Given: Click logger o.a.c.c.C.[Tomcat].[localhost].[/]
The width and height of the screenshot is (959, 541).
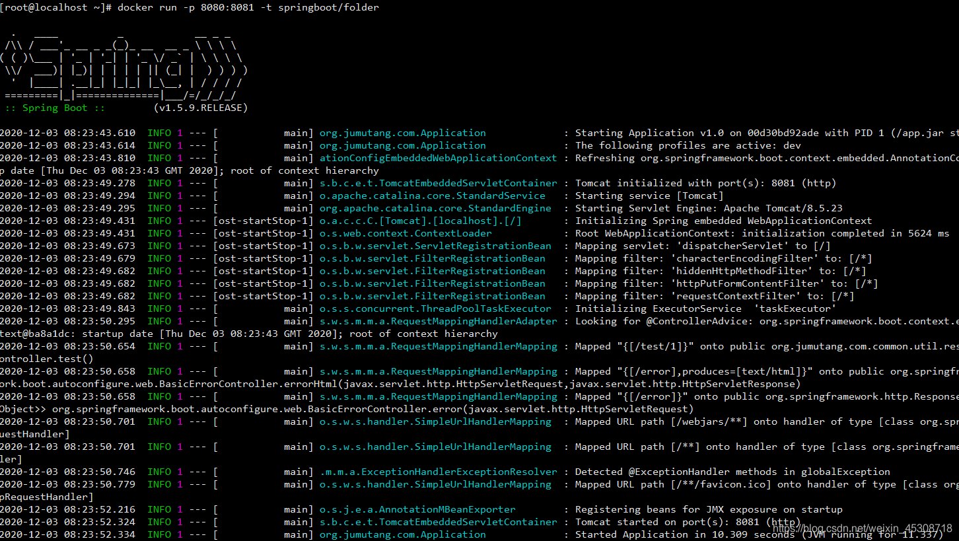Looking at the screenshot, I should point(421,221).
